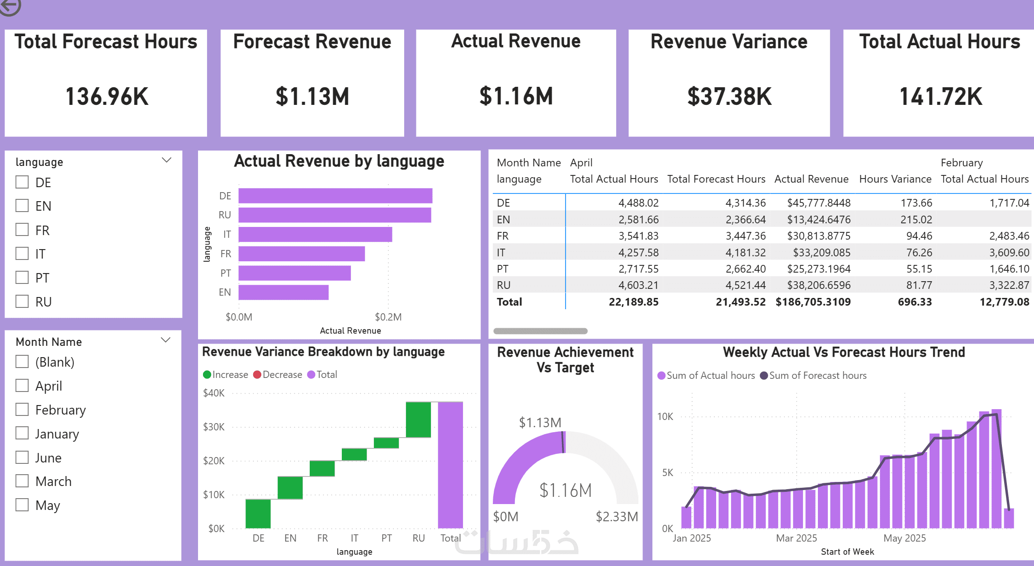
Task: Click the purple Total legend marker
Action: click(x=311, y=375)
